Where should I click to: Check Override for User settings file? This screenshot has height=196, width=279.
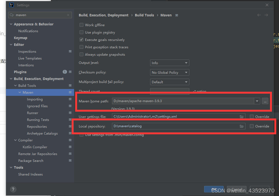coord(252,117)
